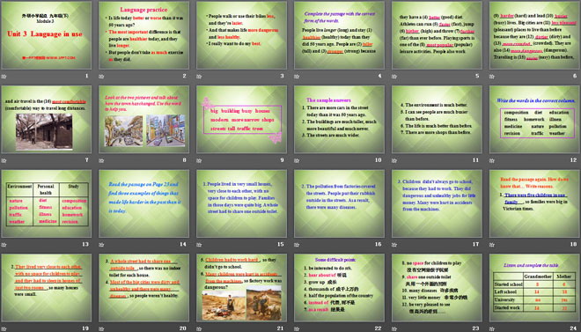Click the animation star icon below slide 6
Image resolution: width=581 pixels, height=332 pixels.
click(x=492, y=77)
